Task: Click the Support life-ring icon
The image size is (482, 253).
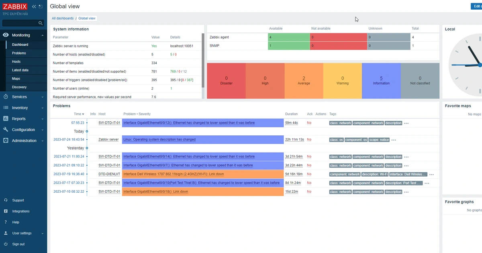Action: (5, 200)
